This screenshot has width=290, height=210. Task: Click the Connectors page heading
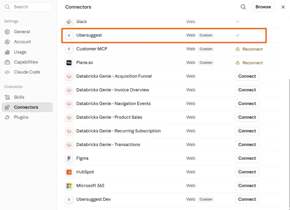click(x=78, y=7)
